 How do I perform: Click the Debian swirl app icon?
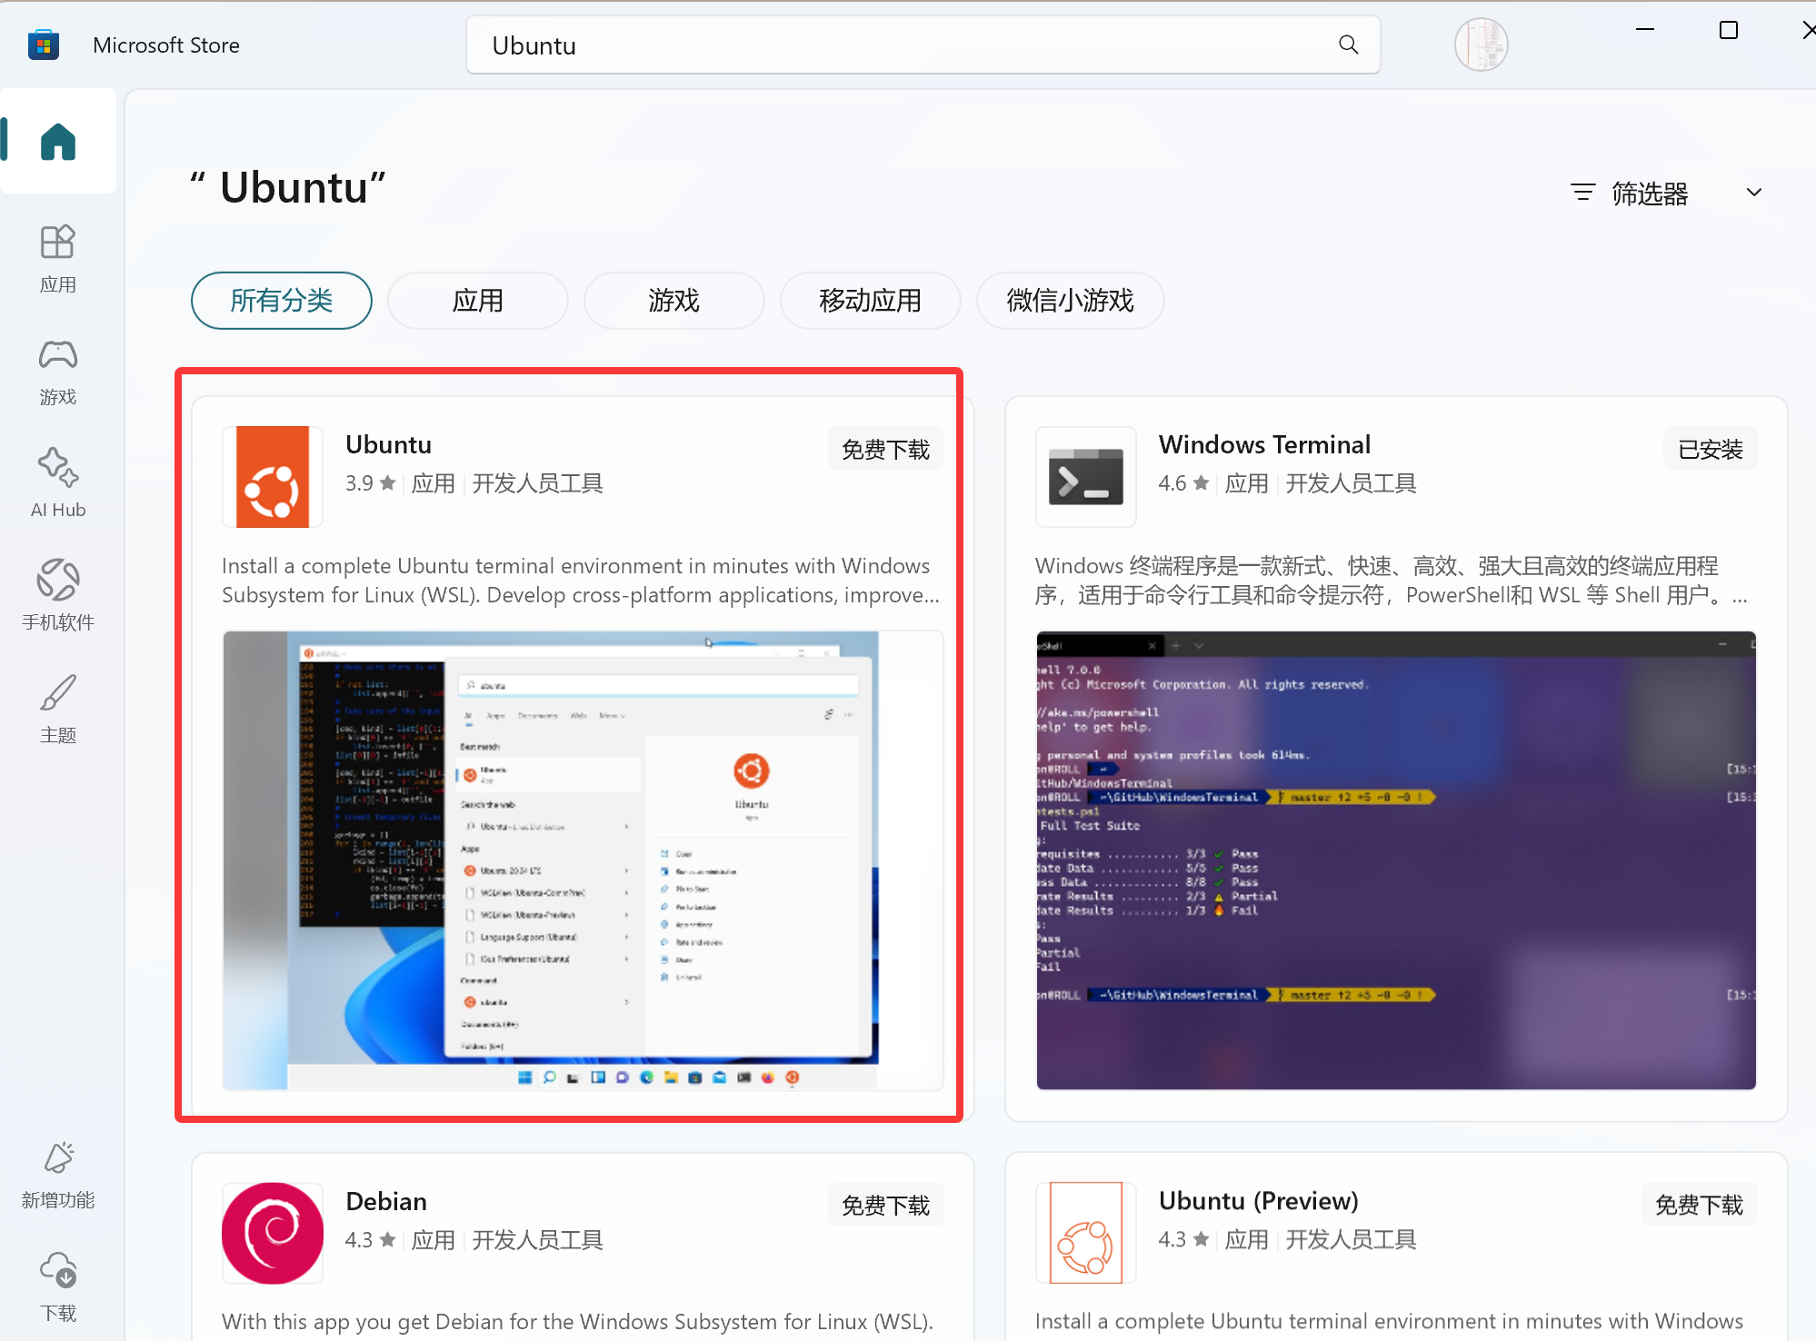coord(273,1233)
